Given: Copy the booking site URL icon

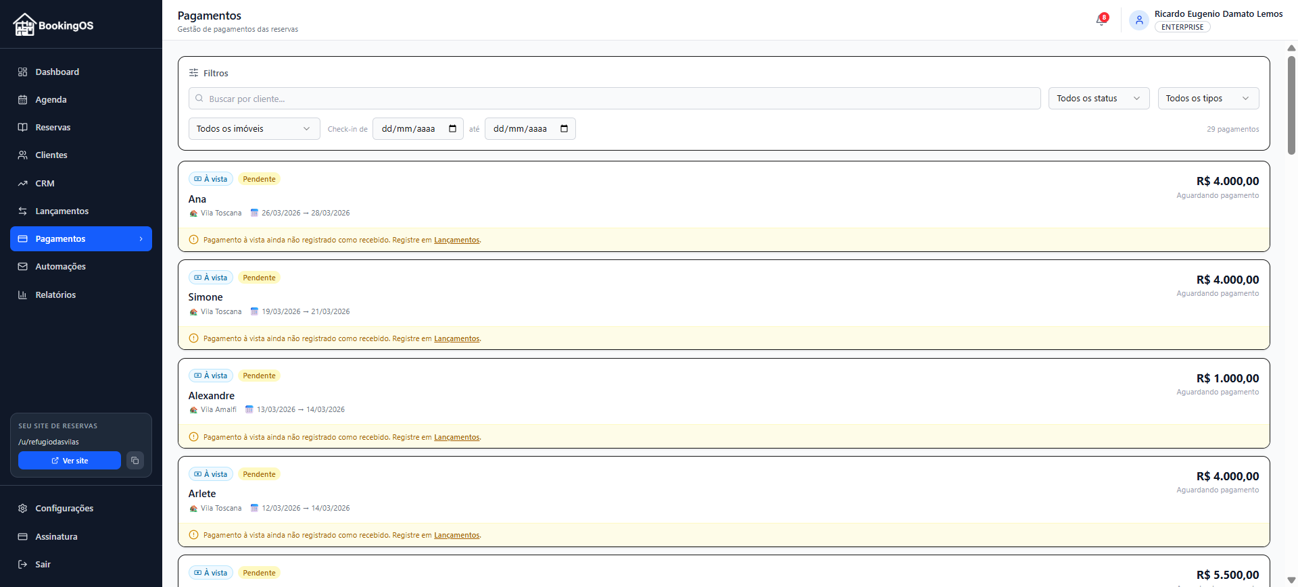Looking at the screenshot, I should (x=135, y=461).
